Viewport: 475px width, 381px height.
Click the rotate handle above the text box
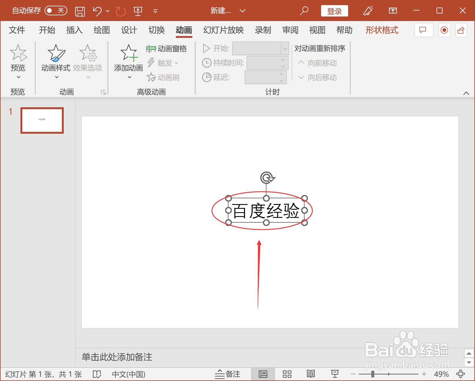[x=267, y=178]
